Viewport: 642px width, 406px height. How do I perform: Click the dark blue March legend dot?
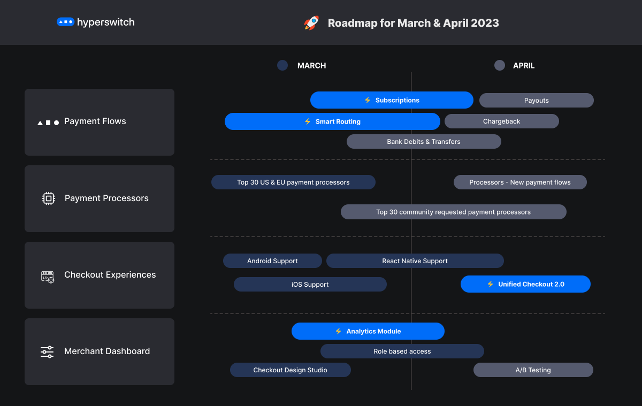pyautogui.click(x=282, y=65)
